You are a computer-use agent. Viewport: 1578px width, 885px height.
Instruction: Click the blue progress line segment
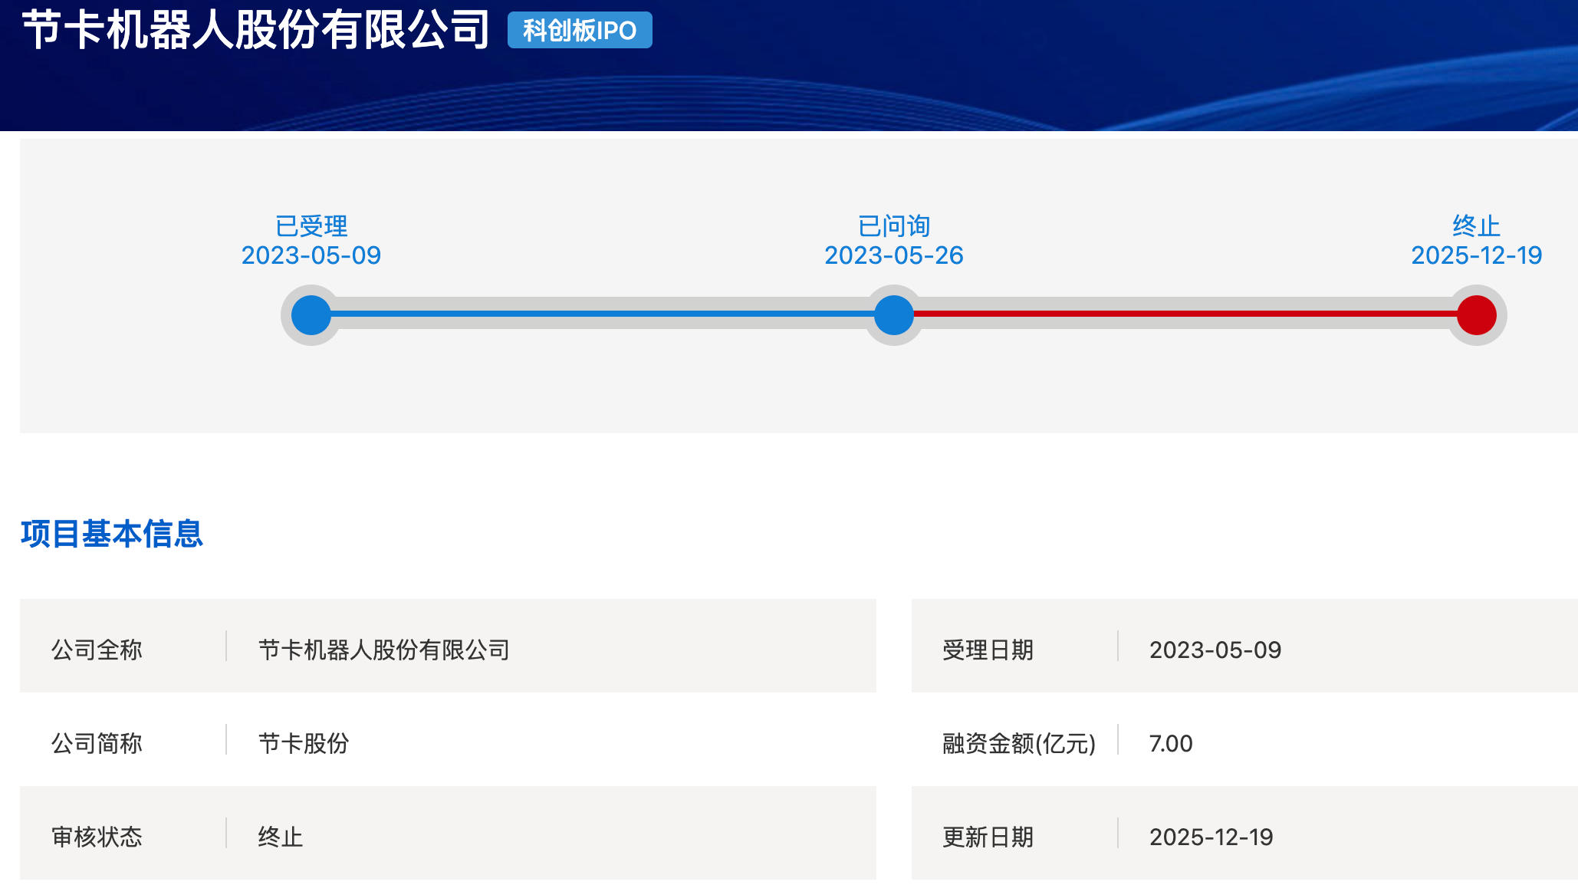(602, 314)
